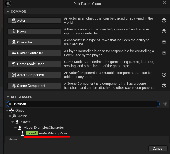This screenshot has width=170, height=154.
Task: Choose Game Mode Base parent class
Action: pos(34,64)
